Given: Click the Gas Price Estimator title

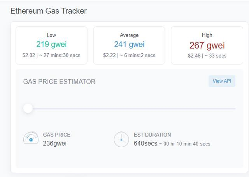Looking at the screenshot, I should [59, 82].
